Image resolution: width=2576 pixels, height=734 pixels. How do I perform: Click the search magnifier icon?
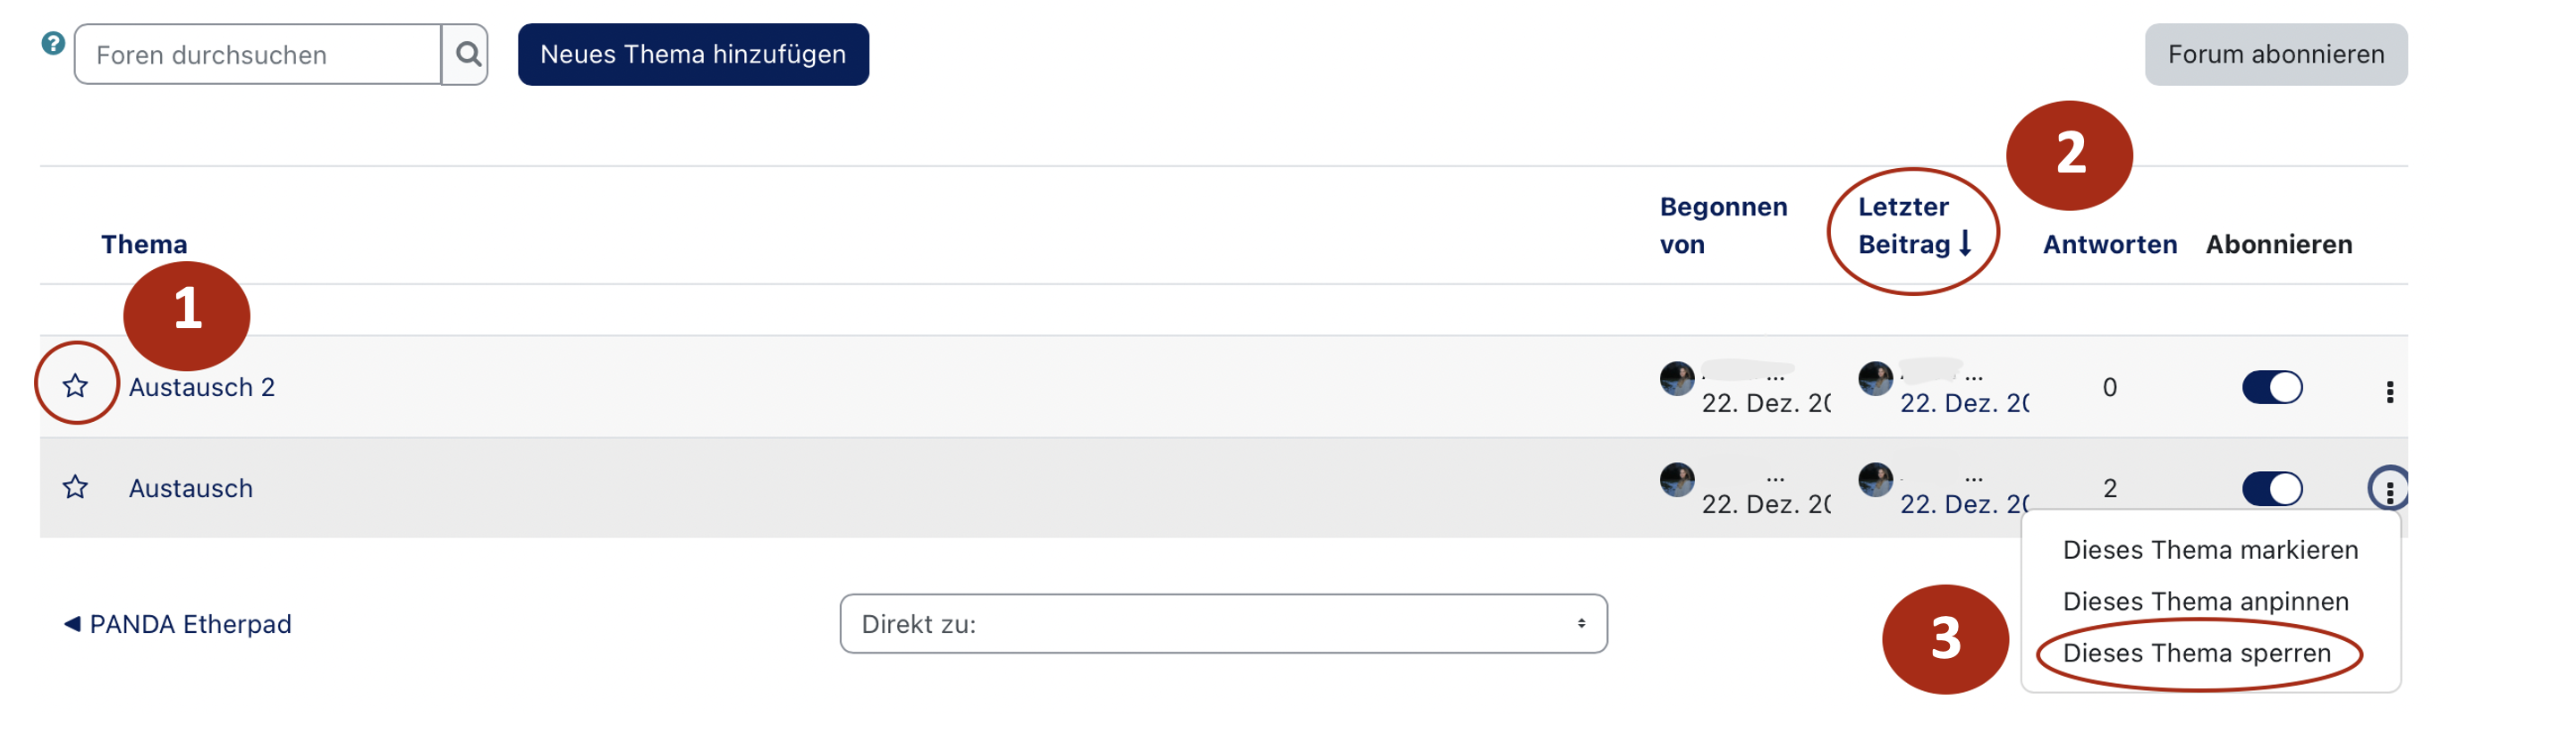[467, 54]
